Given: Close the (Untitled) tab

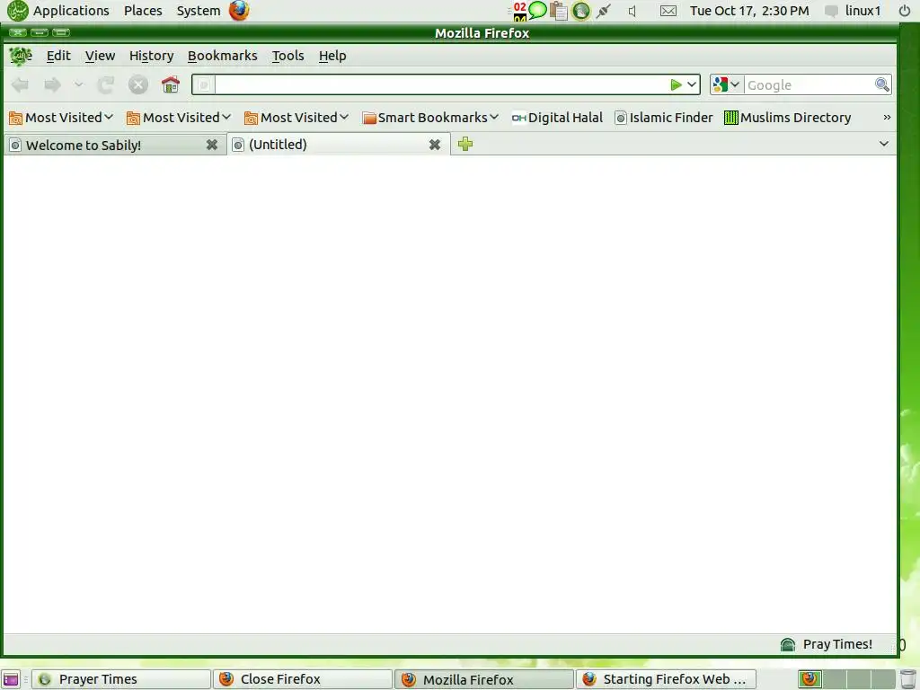Looking at the screenshot, I should click(435, 145).
